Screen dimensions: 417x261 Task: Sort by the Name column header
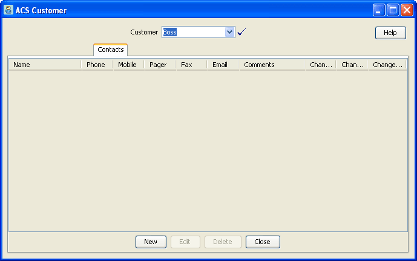pyautogui.click(x=45, y=65)
